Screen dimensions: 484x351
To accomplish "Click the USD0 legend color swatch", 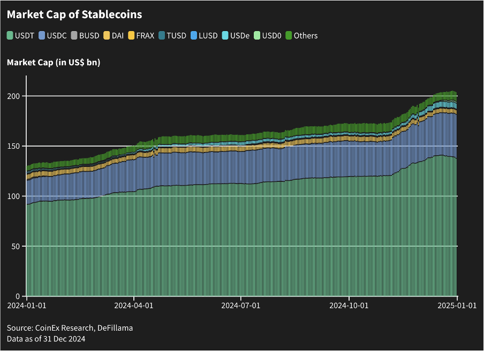I will (x=257, y=36).
